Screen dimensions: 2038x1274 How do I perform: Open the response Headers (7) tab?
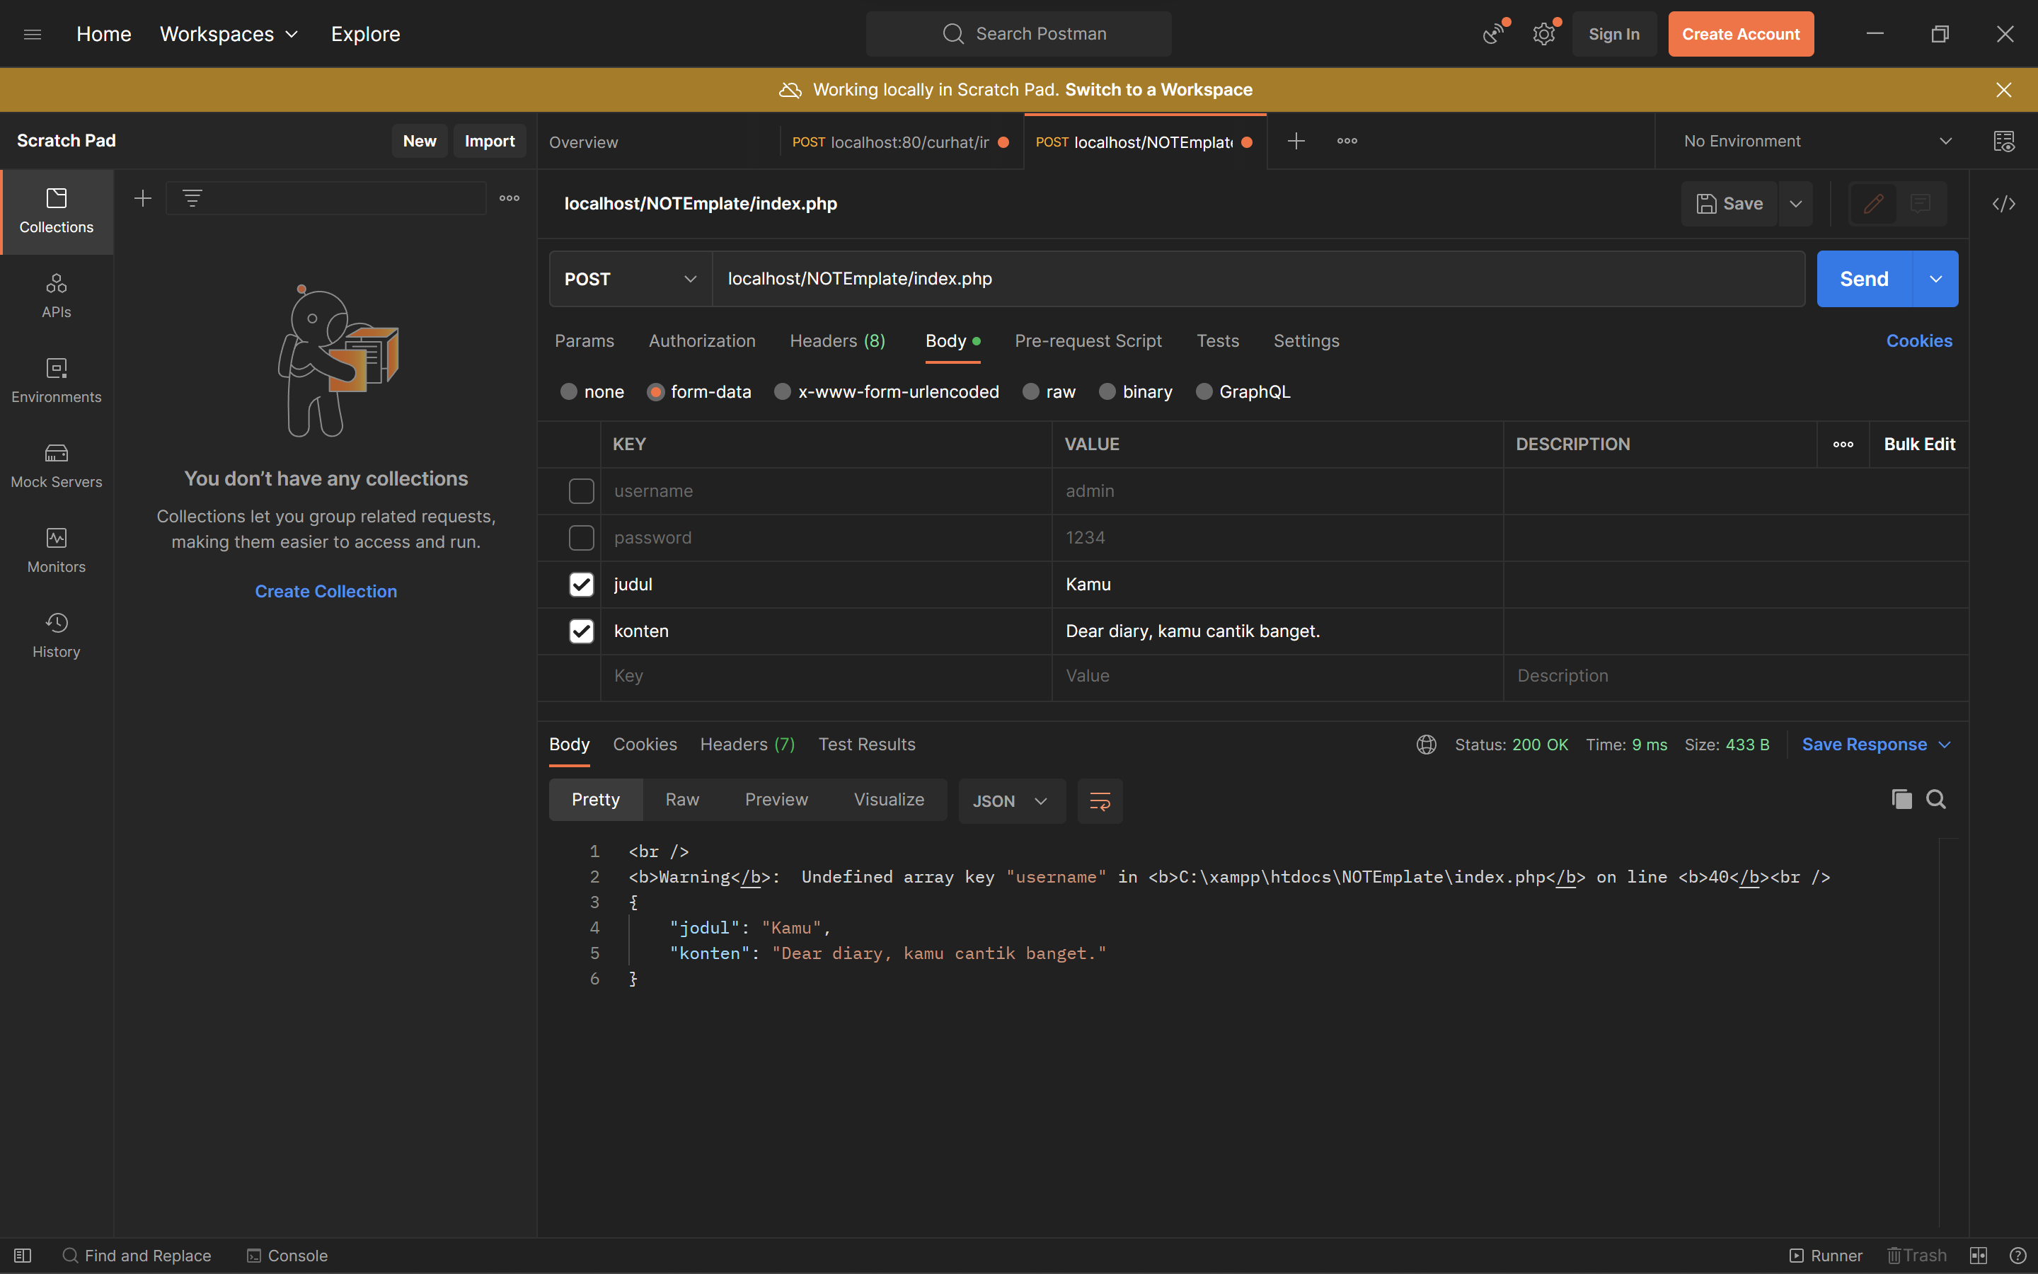pyautogui.click(x=747, y=745)
